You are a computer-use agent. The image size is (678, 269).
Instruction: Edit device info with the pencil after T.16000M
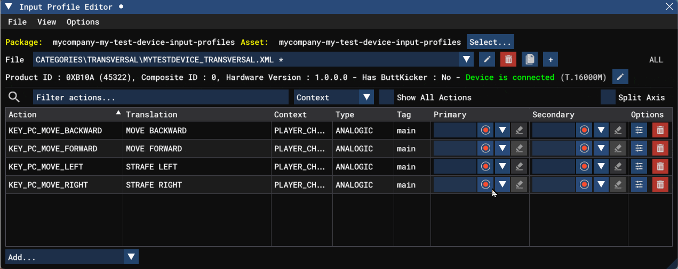[x=620, y=77]
